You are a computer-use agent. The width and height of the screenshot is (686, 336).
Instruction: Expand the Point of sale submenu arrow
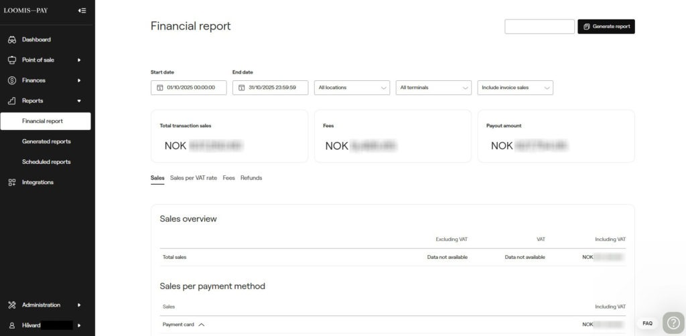coord(79,60)
